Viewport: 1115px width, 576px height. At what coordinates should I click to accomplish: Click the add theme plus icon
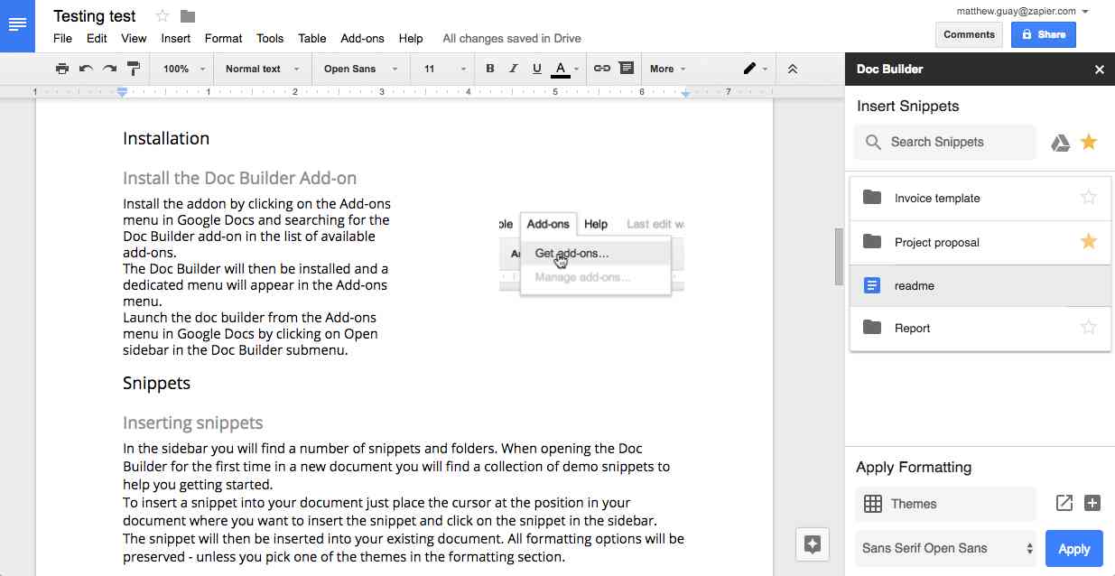point(1092,504)
